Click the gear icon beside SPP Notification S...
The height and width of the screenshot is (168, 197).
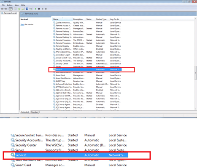54,87
